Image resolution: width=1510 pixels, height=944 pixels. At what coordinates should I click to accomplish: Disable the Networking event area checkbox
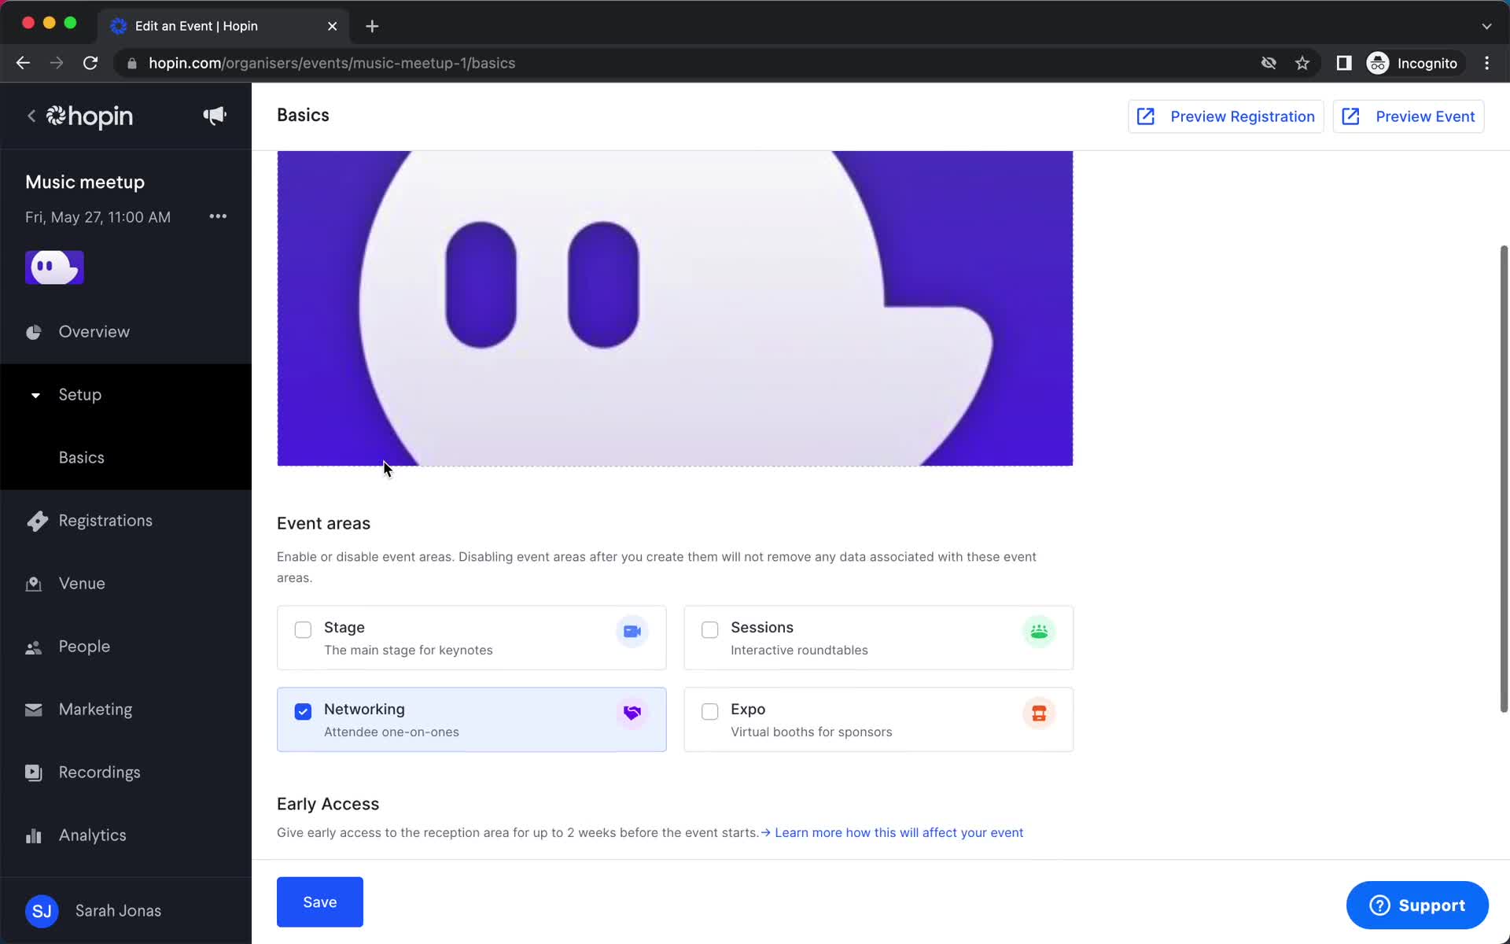point(304,711)
